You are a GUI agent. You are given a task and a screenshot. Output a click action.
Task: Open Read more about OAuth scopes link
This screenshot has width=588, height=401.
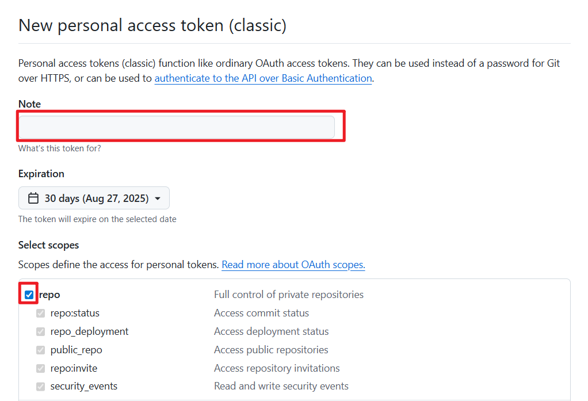pyautogui.click(x=293, y=265)
